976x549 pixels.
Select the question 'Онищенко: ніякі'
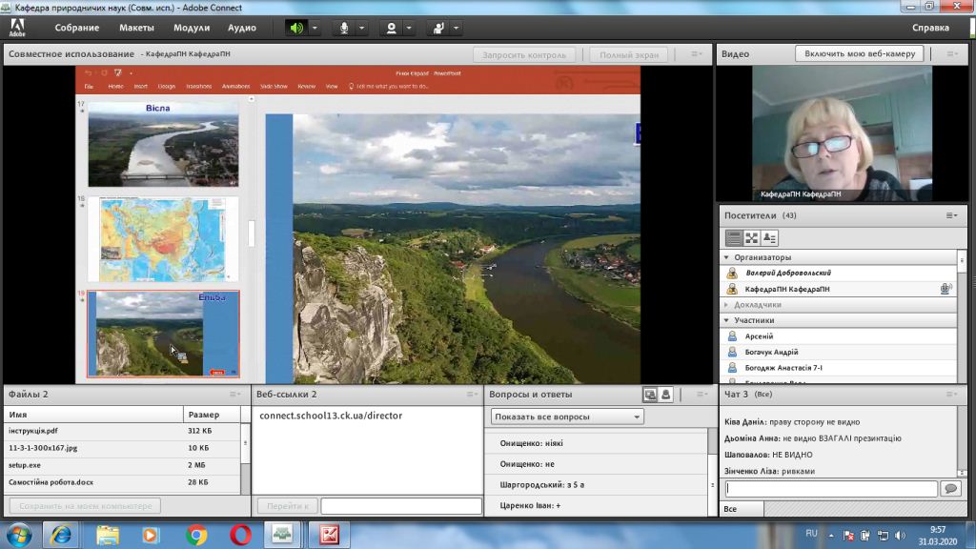598,443
